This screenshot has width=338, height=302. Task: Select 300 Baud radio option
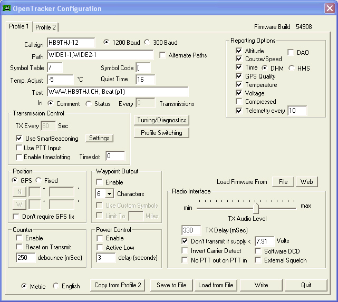pyautogui.click(x=147, y=42)
